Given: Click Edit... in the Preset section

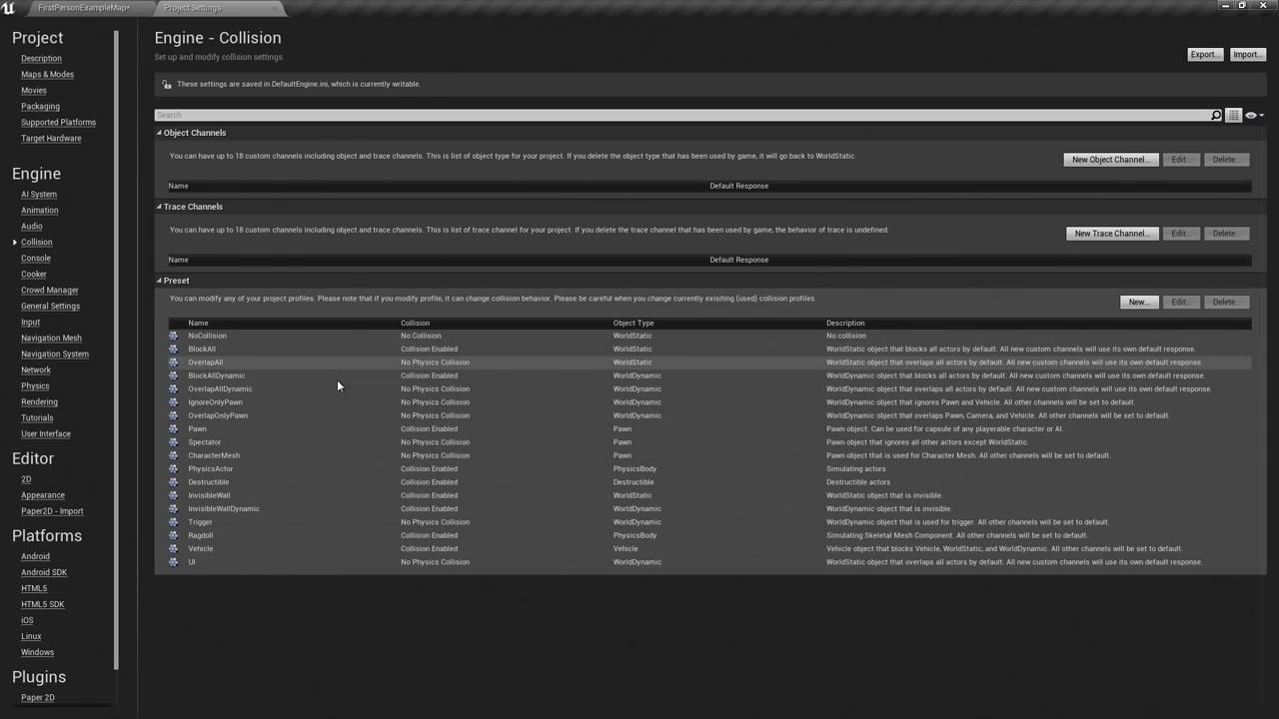Looking at the screenshot, I should click(1181, 302).
